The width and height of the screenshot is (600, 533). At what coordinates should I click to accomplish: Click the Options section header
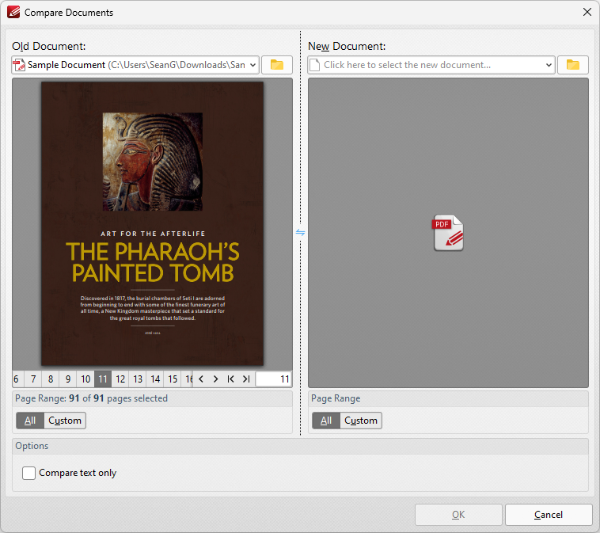coord(300,446)
